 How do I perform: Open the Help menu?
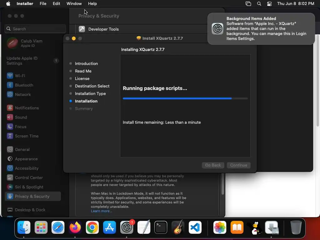[x=92, y=3]
